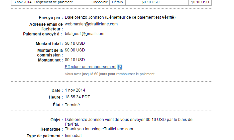This screenshot has width=234, height=140.
Task: Click the Thank you for using eTrafficLane.com remark
Action: pyautogui.click(x=99, y=129)
